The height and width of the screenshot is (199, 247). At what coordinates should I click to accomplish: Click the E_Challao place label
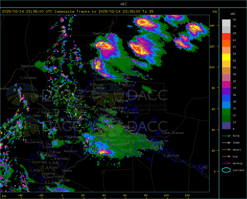point(49,100)
